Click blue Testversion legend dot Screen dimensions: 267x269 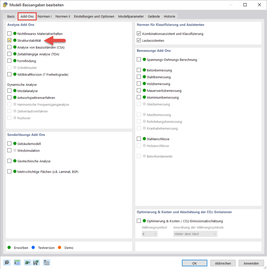[33, 247]
